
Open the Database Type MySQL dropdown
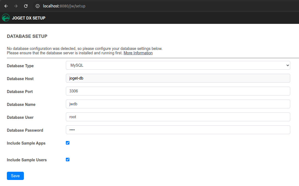(178, 65)
